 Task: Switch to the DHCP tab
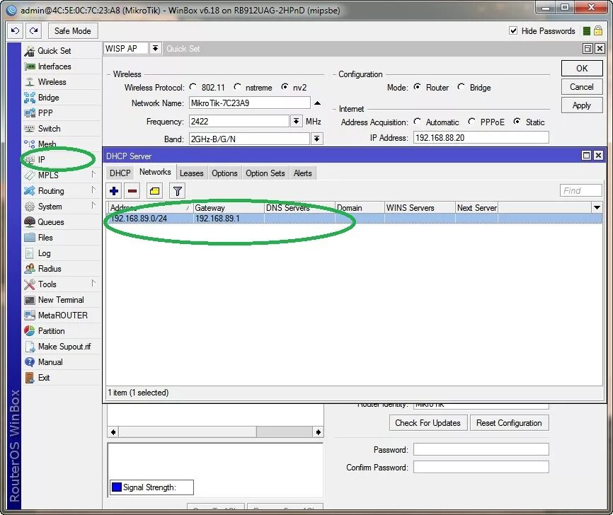(120, 173)
